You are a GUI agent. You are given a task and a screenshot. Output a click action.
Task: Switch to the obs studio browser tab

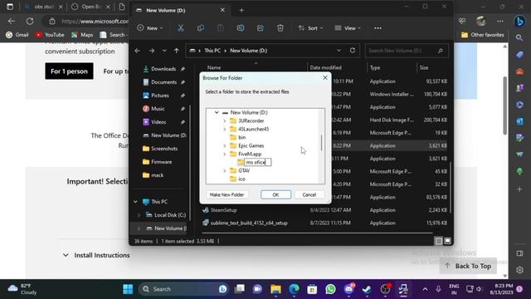point(43,7)
